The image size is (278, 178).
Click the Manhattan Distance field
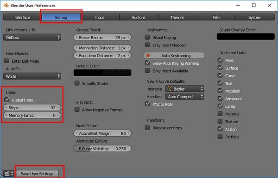pos(102,48)
